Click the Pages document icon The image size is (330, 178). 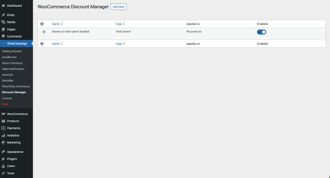coord(3,29)
